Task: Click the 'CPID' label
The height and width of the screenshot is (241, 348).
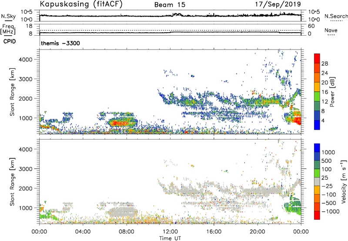Action: coord(10,41)
